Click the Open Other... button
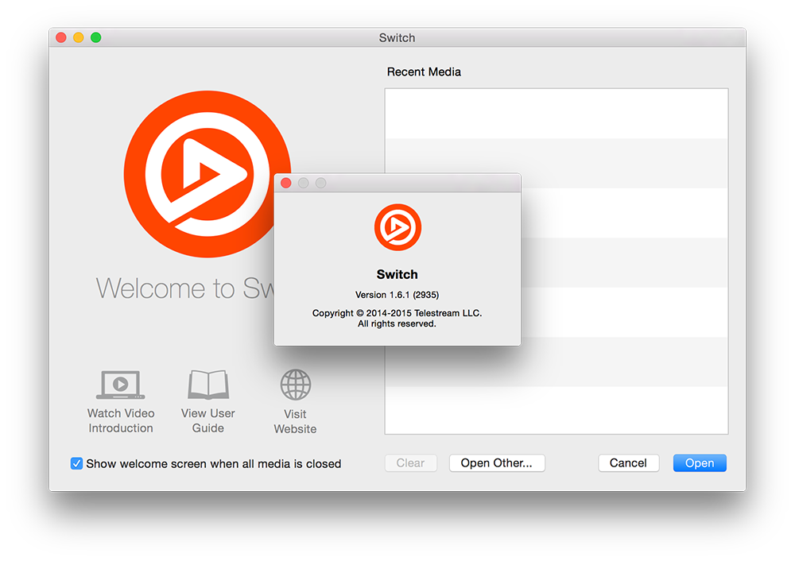Image resolution: width=795 pixels, height=561 pixels. pos(497,462)
